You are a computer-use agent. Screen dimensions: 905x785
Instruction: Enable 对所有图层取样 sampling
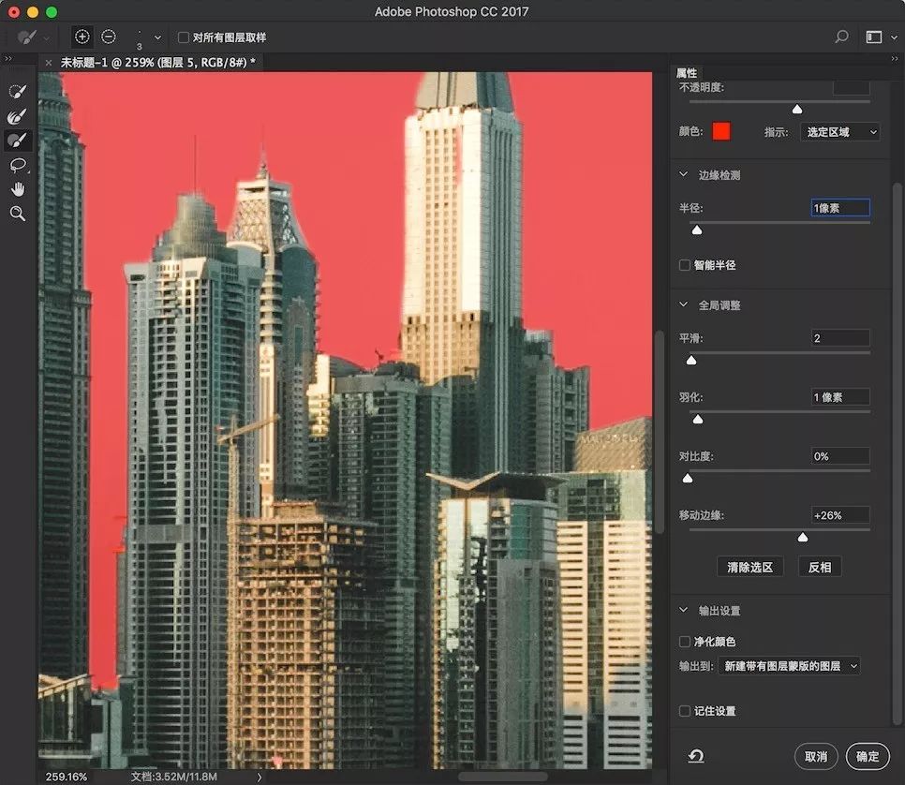click(x=183, y=37)
